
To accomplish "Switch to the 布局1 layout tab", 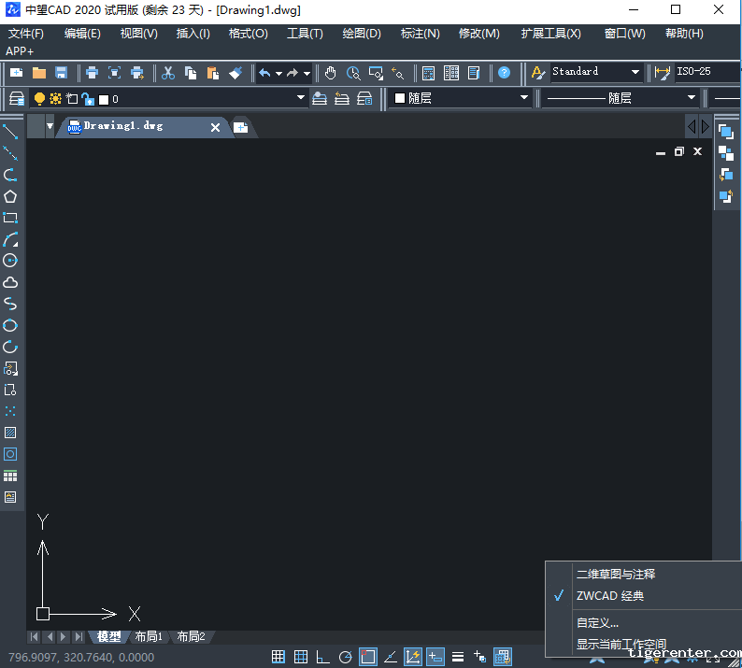I will point(149,637).
